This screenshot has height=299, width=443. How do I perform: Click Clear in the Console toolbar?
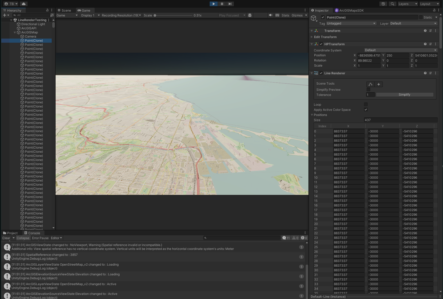(5, 238)
